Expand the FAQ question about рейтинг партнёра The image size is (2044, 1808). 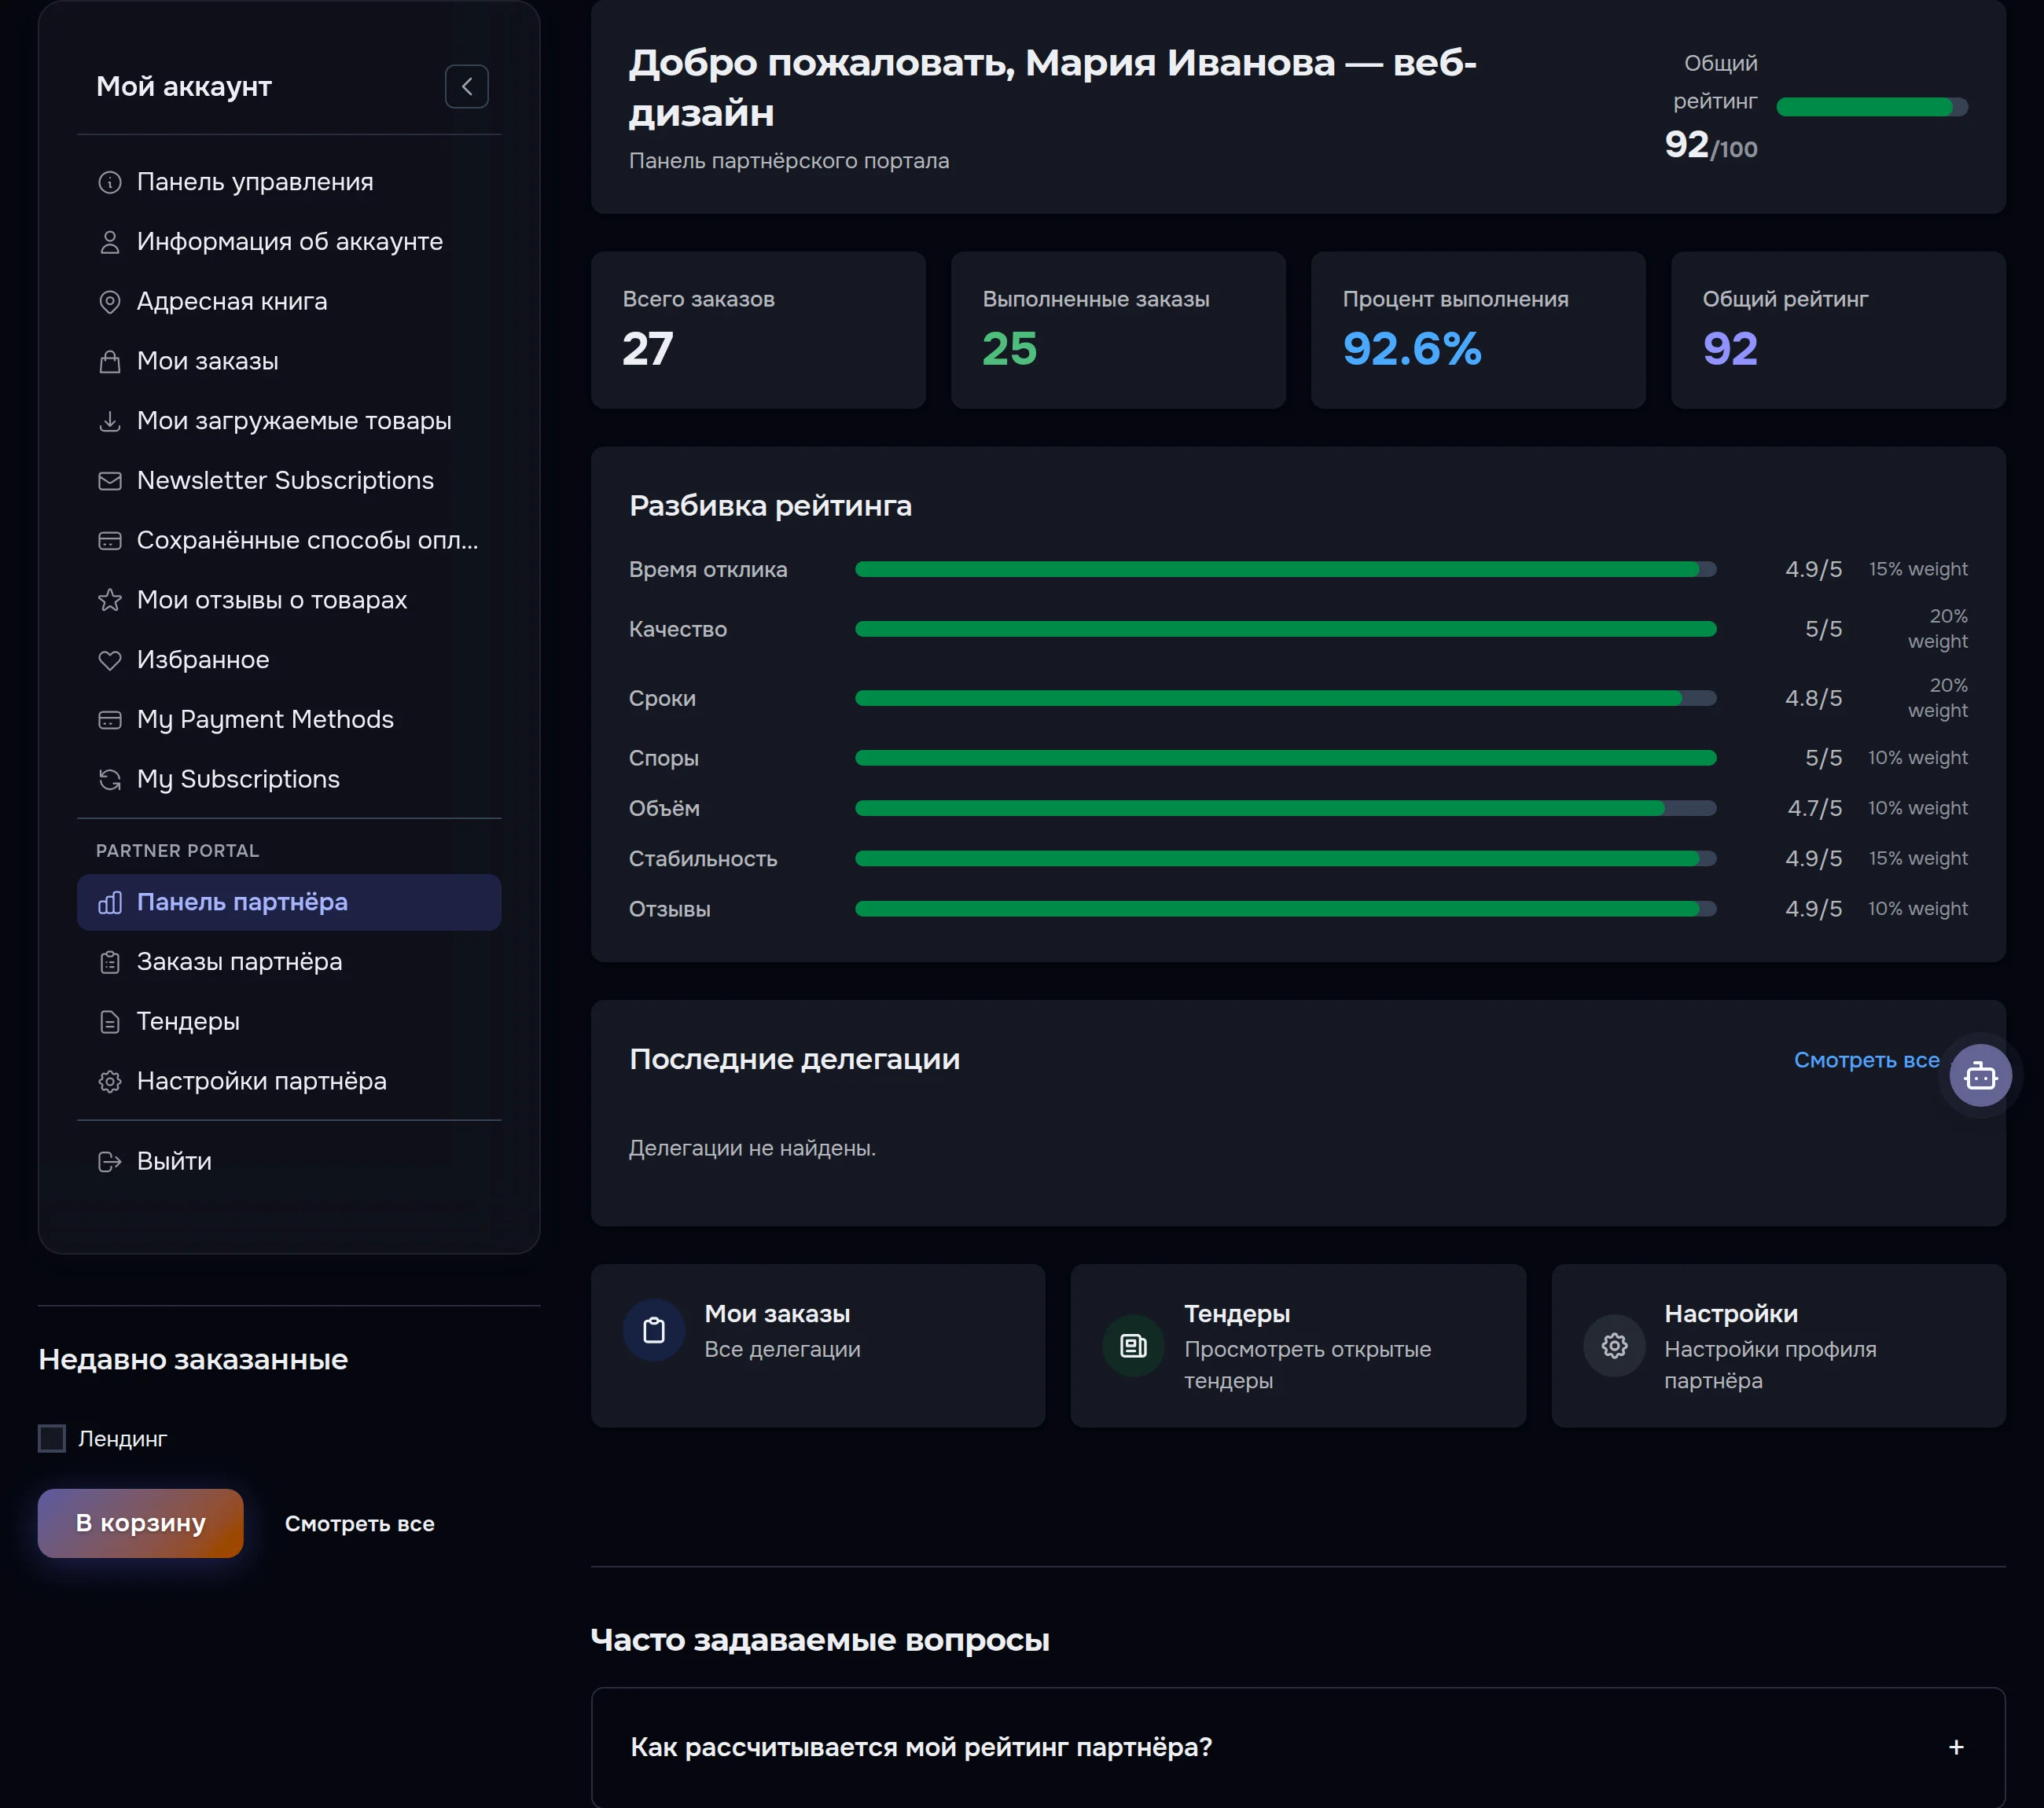click(x=1298, y=1747)
